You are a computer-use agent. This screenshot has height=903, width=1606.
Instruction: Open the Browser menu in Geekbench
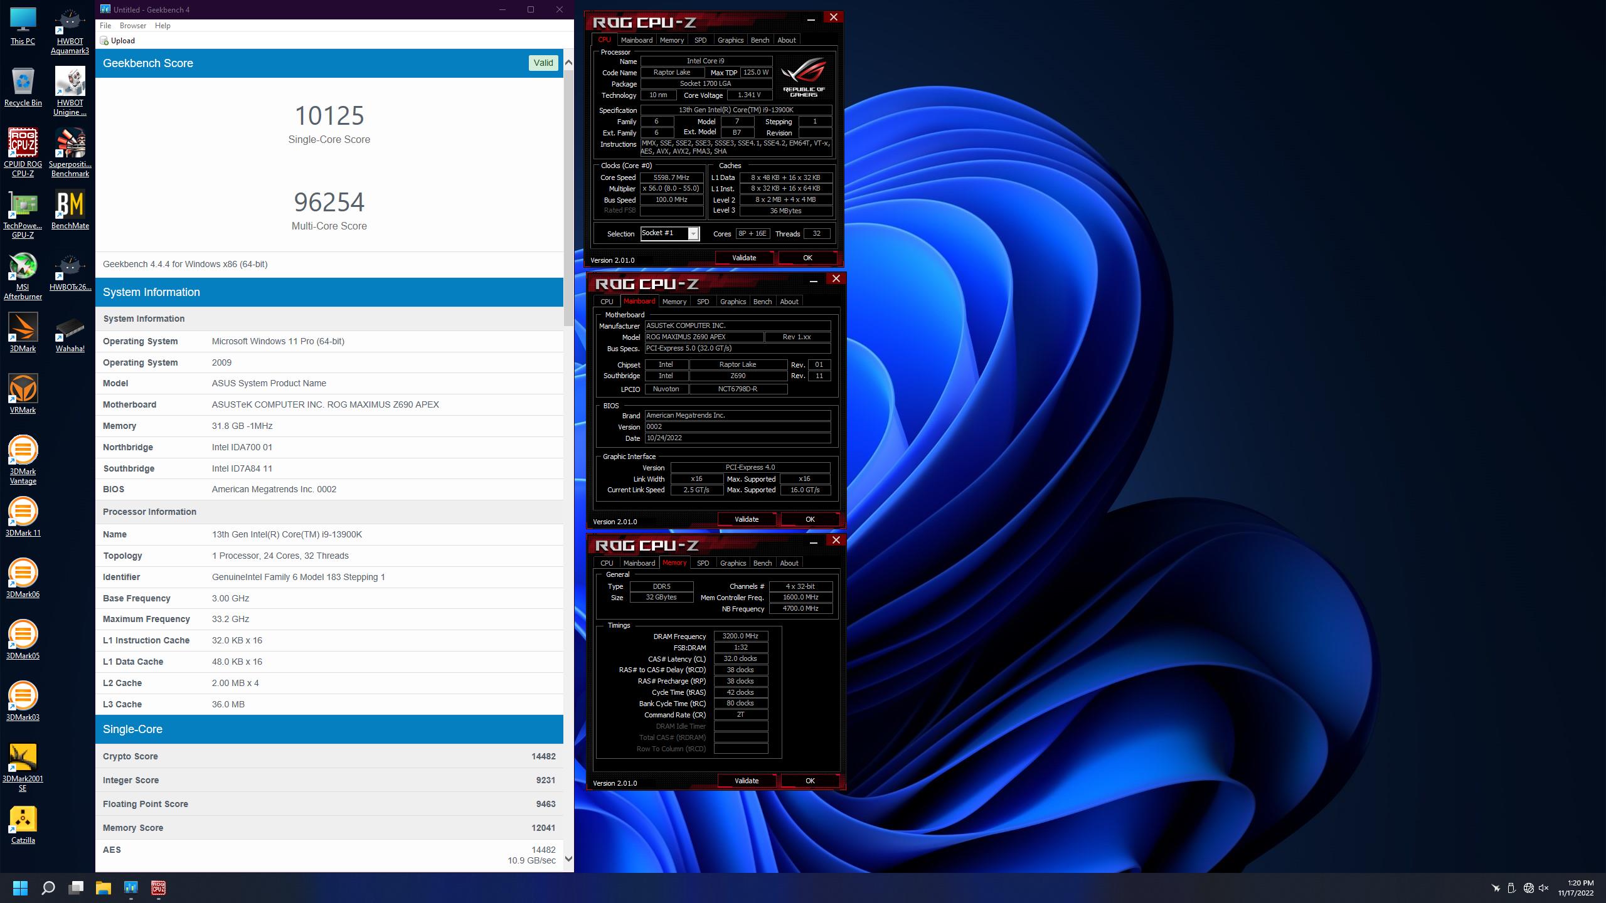(x=133, y=26)
